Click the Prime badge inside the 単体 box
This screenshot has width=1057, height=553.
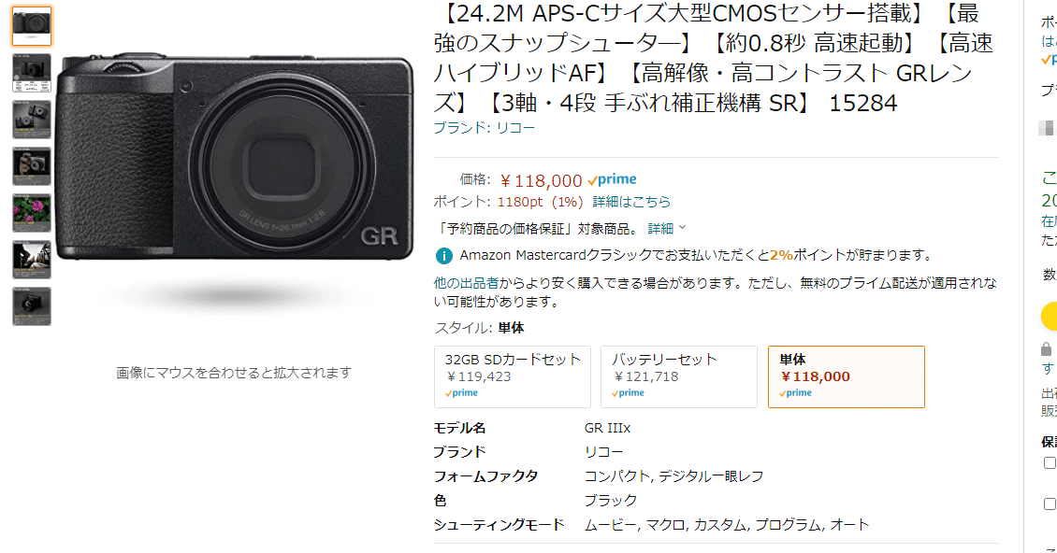794,392
